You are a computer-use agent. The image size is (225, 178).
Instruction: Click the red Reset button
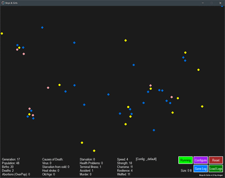click(216, 160)
